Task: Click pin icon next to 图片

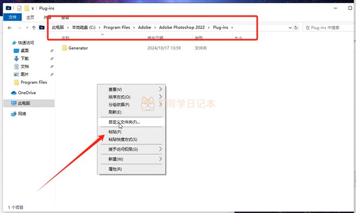Action: pos(52,75)
